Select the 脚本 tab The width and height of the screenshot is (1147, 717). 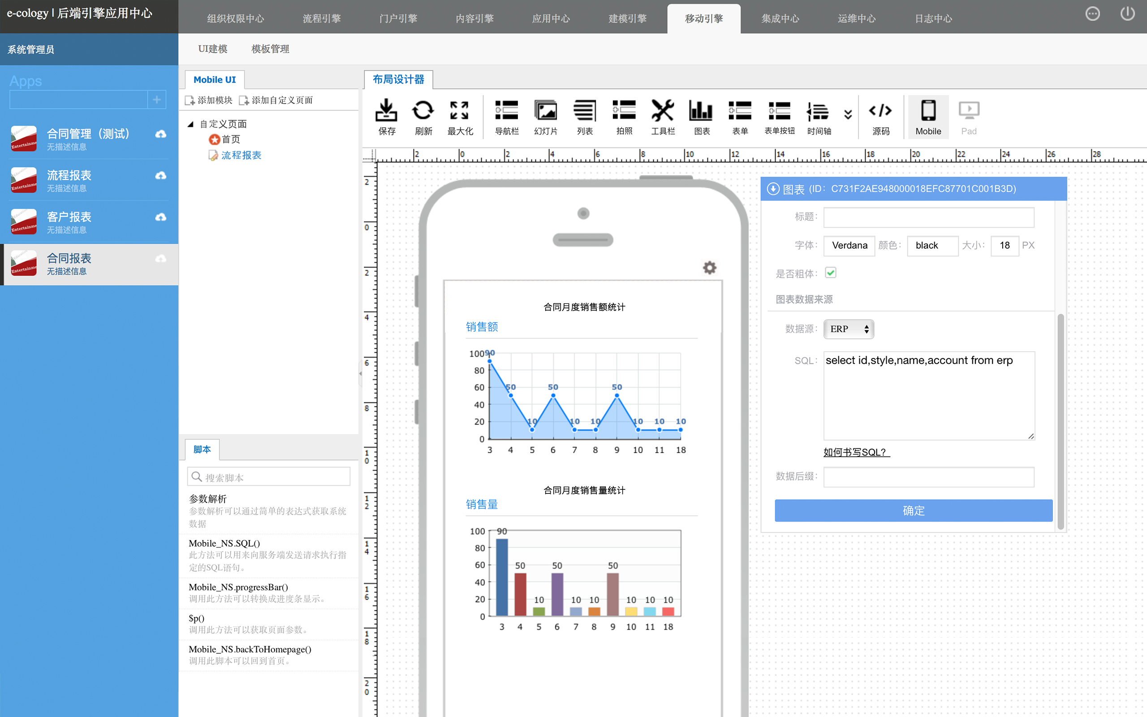(x=202, y=449)
